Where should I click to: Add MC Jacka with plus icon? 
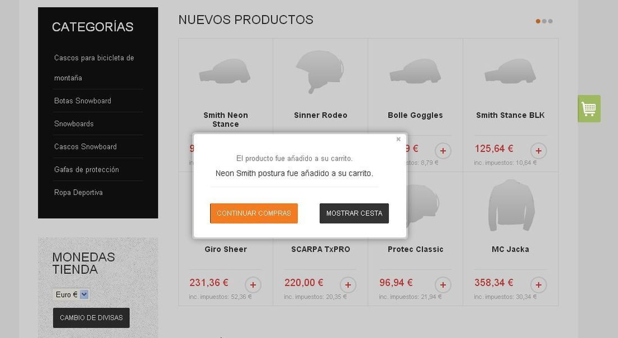tap(538, 285)
